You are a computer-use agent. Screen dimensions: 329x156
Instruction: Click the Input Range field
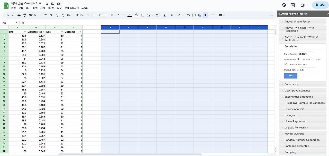[306, 54]
